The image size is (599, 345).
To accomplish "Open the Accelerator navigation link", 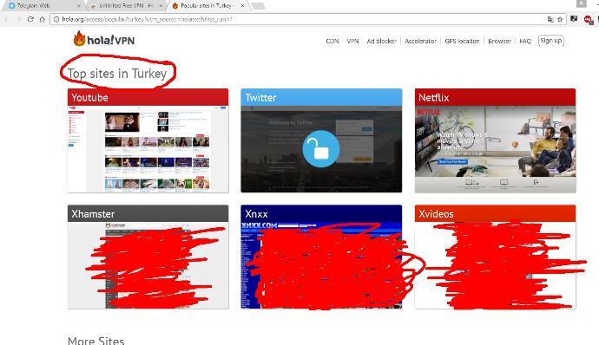I will click(x=420, y=41).
